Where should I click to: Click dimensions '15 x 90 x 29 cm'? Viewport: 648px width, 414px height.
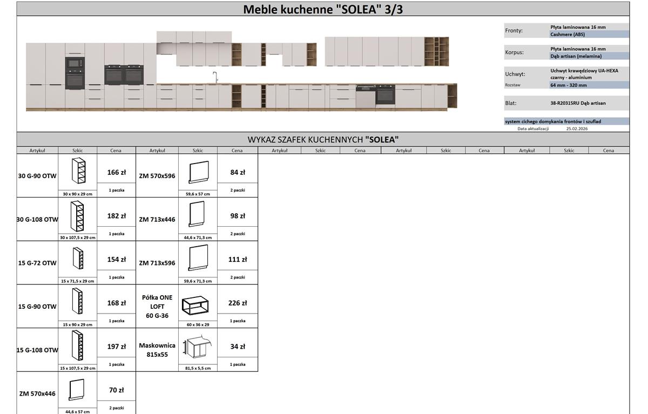click(77, 325)
